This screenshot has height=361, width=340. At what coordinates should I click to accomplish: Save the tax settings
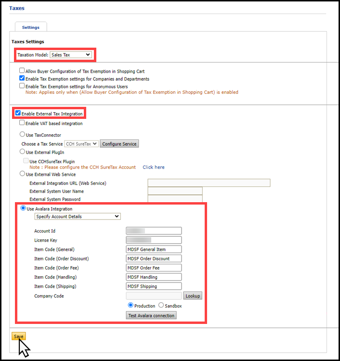pos(19,336)
